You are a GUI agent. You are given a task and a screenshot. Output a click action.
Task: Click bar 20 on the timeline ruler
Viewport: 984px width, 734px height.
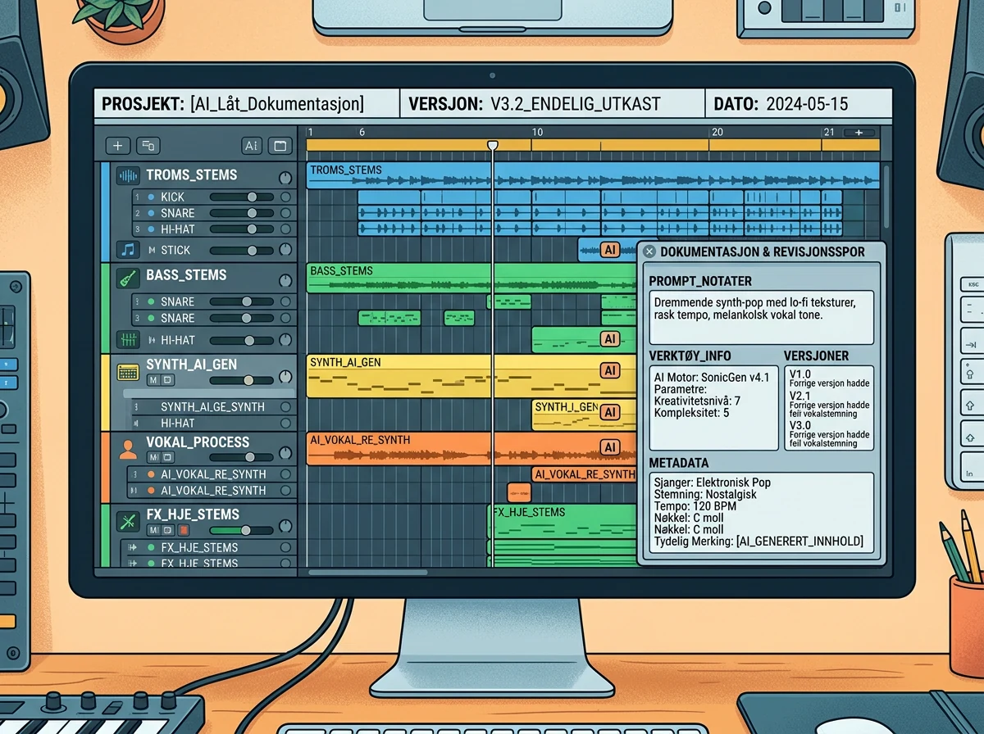(x=717, y=132)
